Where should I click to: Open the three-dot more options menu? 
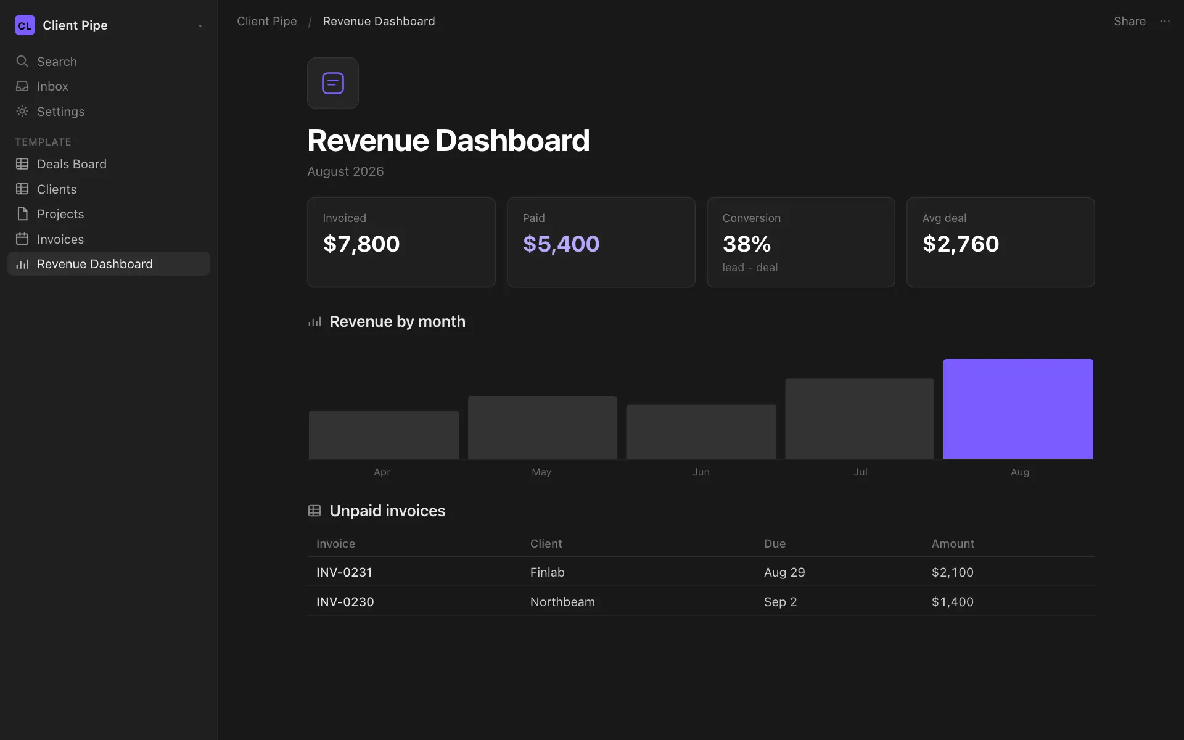(1165, 21)
